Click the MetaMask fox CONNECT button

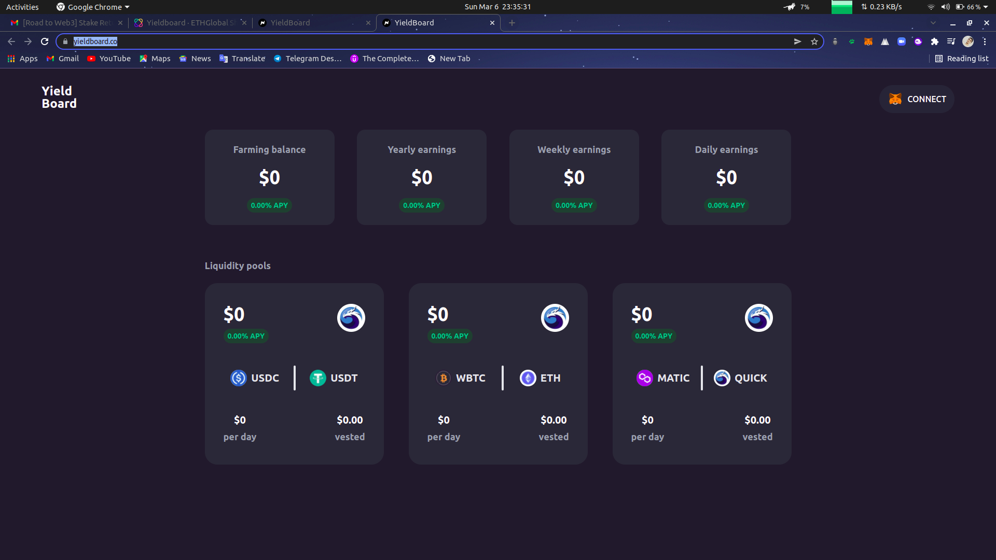(x=916, y=99)
